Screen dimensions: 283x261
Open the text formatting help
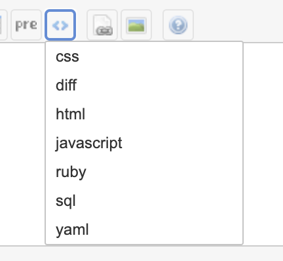[178, 25]
